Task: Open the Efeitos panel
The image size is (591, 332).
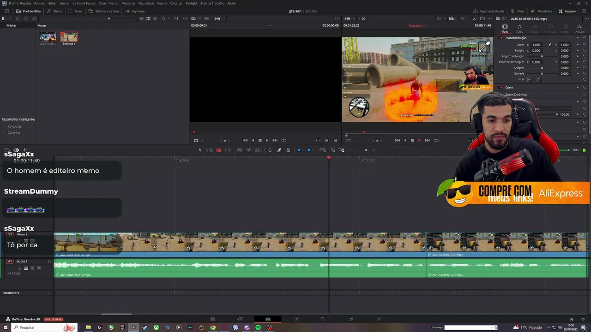Action: [54, 11]
